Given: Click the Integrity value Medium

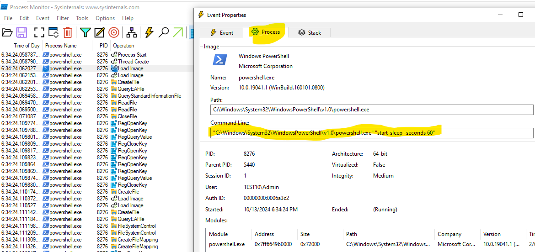Looking at the screenshot, I should (x=384, y=176).
